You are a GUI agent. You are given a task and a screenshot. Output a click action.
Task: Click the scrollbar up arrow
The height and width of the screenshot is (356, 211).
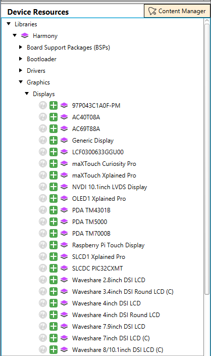pyautogui.click(x=206, y=20)
